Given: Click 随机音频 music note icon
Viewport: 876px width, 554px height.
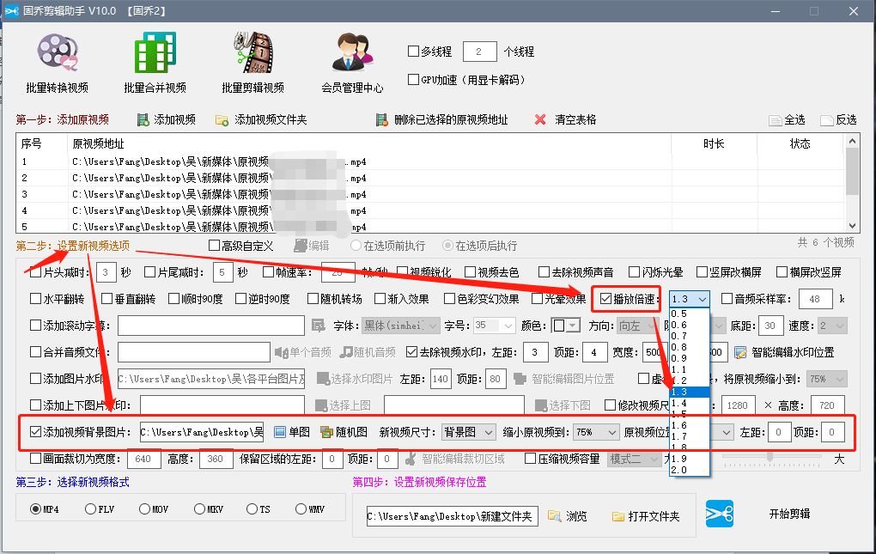Looking at the screenshot, I should tap(346, 352).
